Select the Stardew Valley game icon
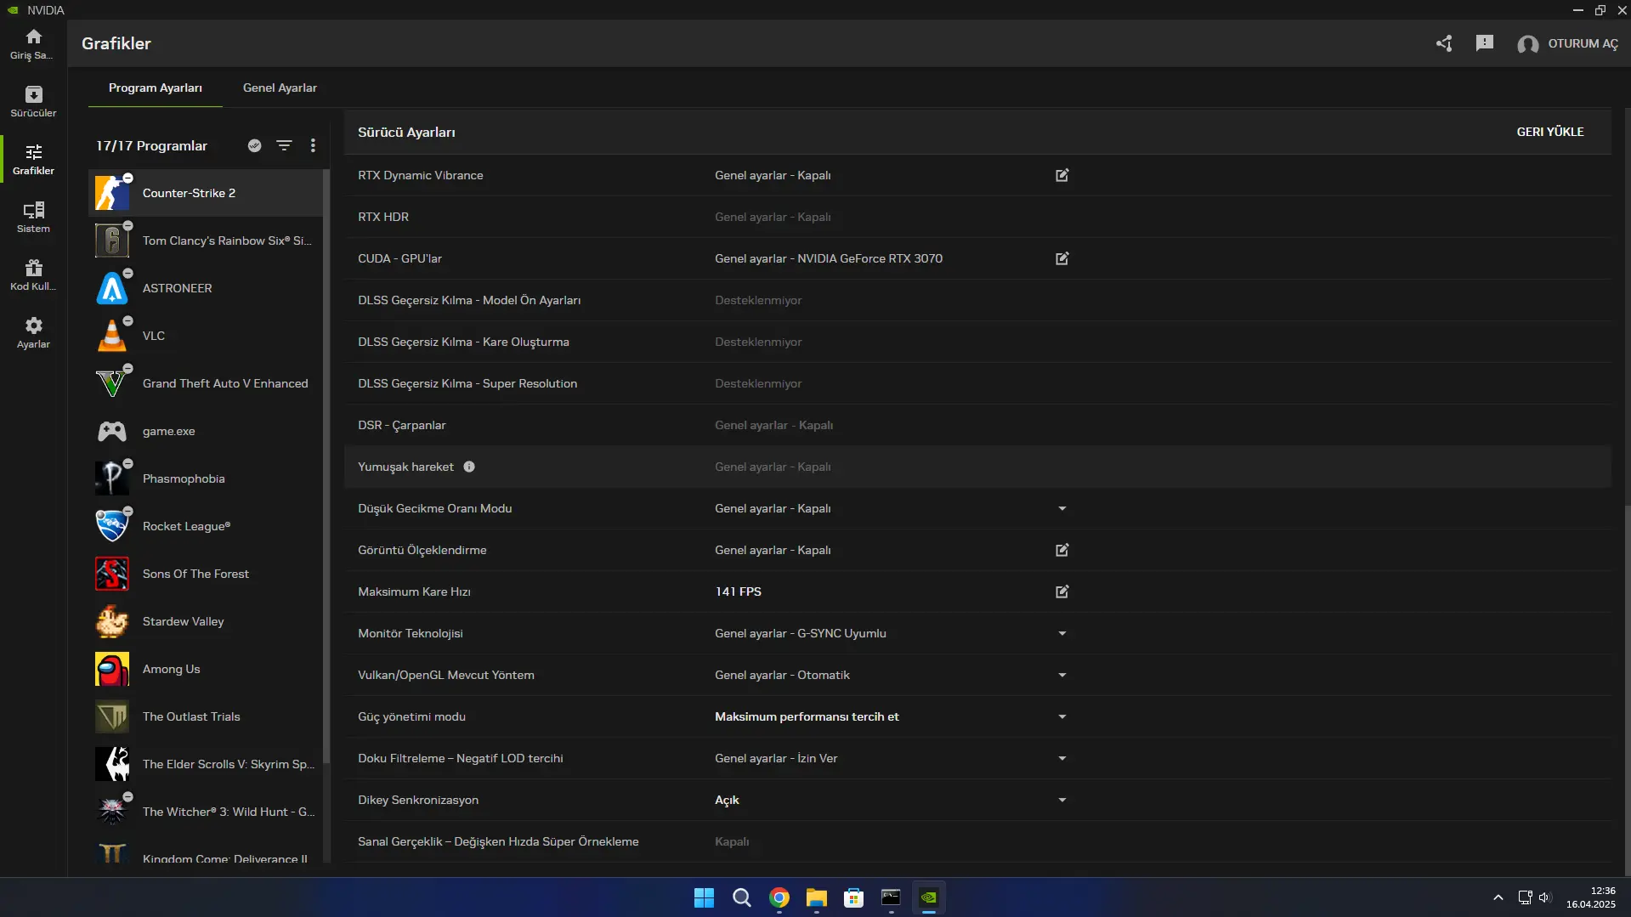This screenshot has width=1631, height=917. tap(112, 621)
